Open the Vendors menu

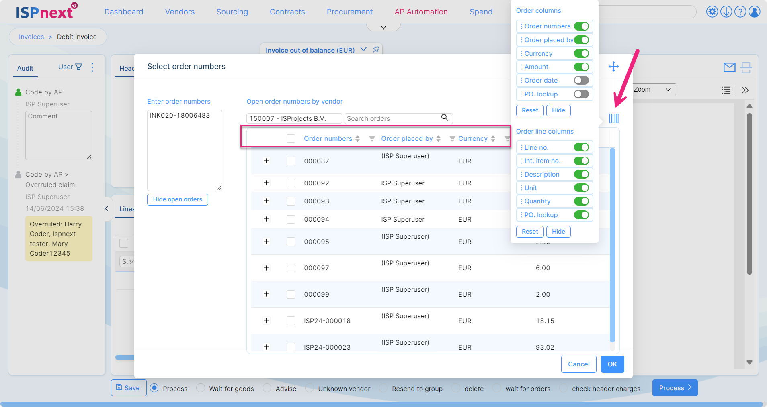[180, 12]
